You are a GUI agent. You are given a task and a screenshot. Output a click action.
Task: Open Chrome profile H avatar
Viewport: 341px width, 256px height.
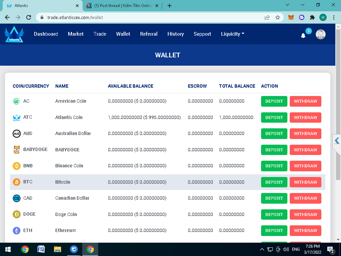point(323,17)
